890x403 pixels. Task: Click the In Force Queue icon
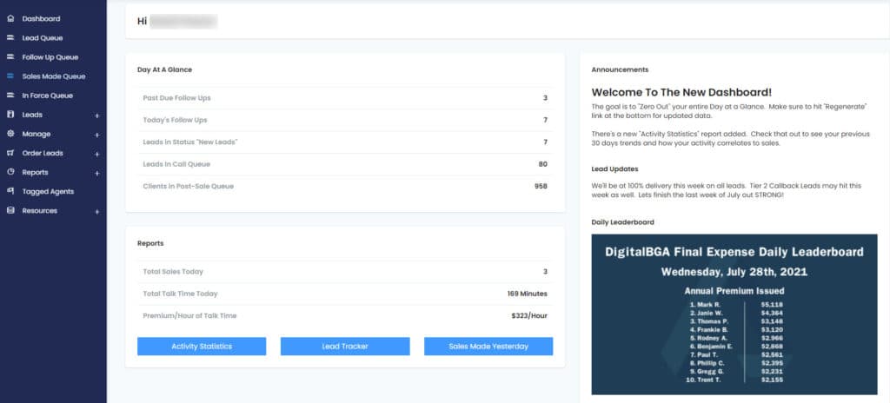click(10, 96)
